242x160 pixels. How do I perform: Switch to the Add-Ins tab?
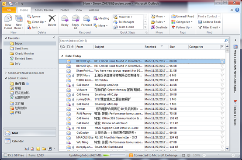tap(94, 10)
